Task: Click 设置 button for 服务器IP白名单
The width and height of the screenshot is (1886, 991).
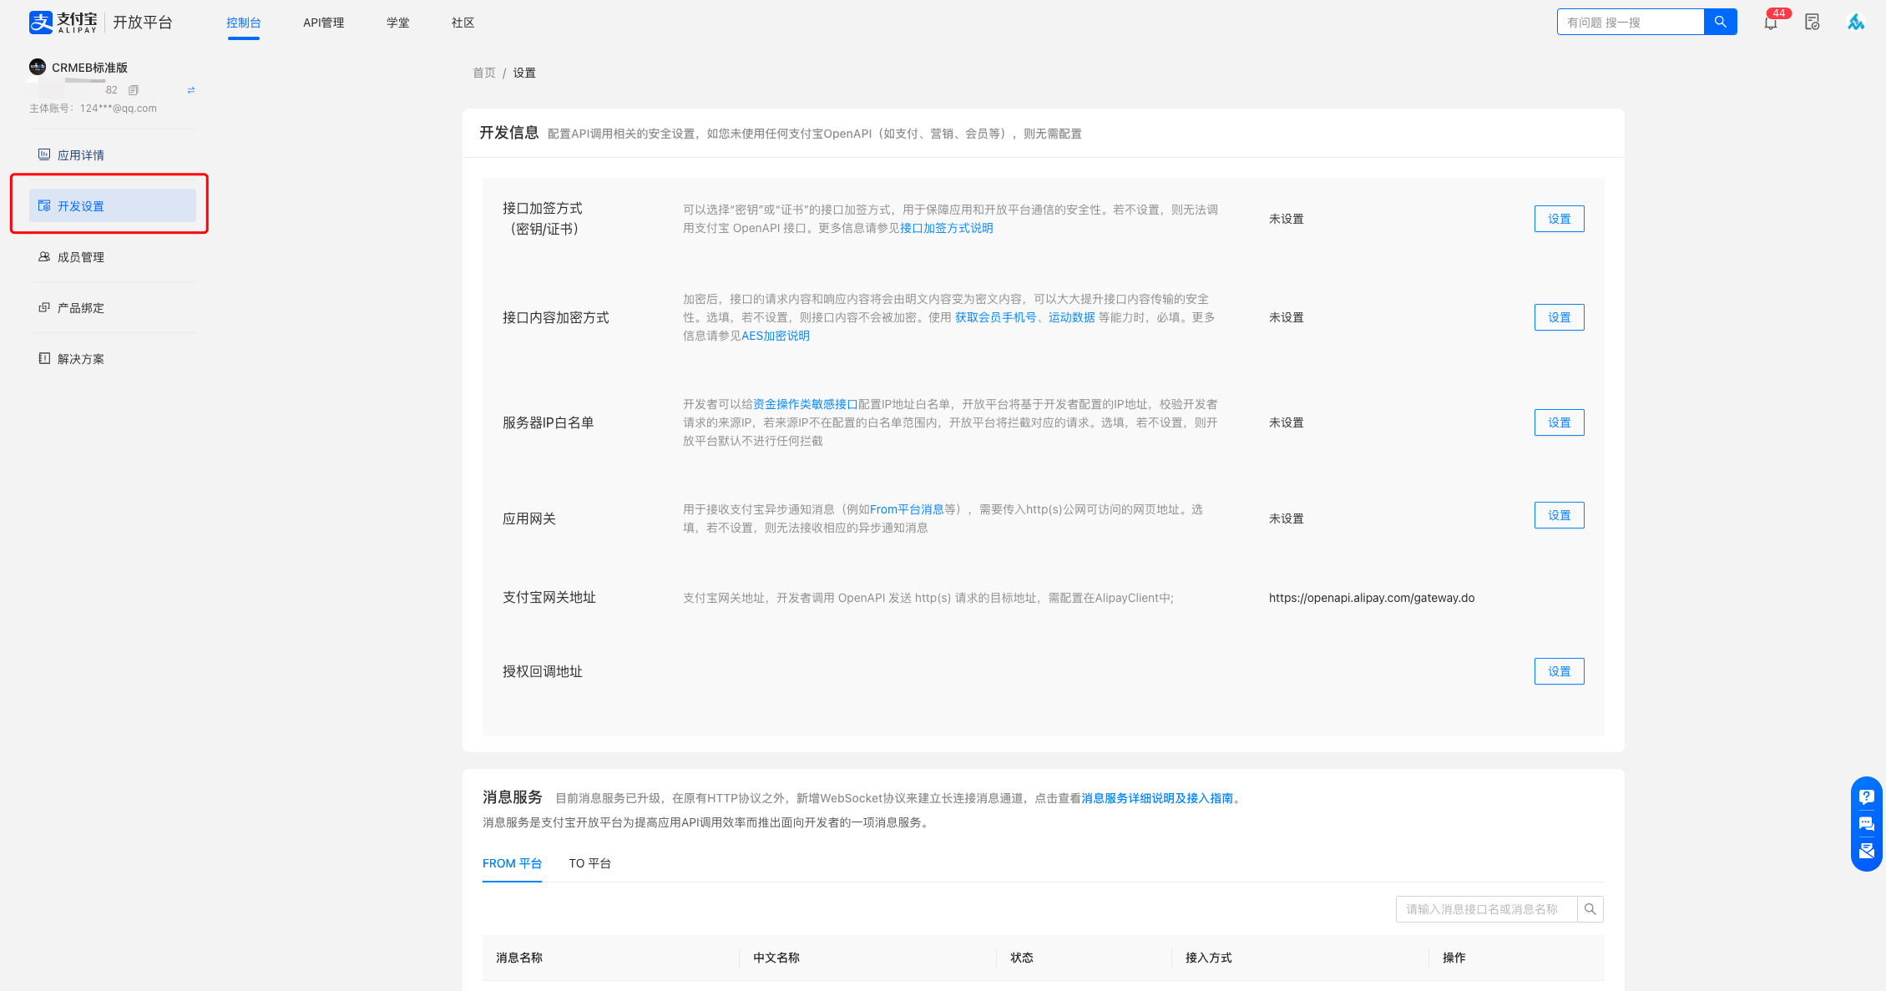Action: [1559, 422]
